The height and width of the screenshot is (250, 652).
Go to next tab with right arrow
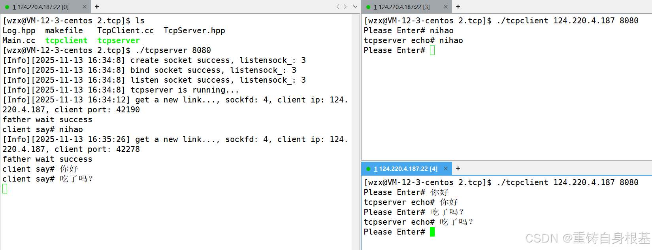[345, 7]
